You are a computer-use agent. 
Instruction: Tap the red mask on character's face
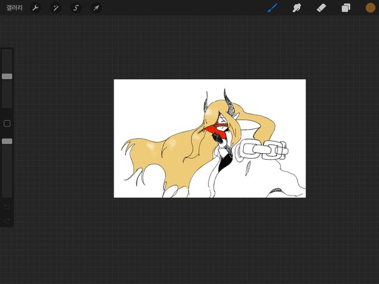click(215, 130)
